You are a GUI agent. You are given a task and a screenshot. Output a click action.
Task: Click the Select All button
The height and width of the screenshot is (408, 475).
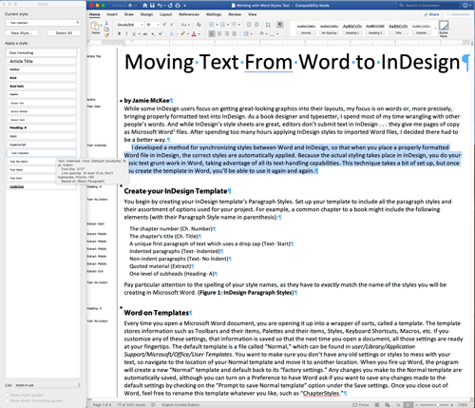point(64,33)
